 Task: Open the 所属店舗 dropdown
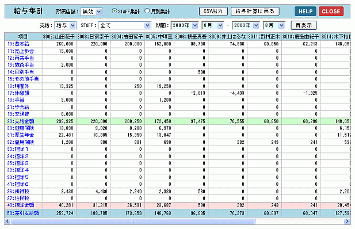[91, 12]
